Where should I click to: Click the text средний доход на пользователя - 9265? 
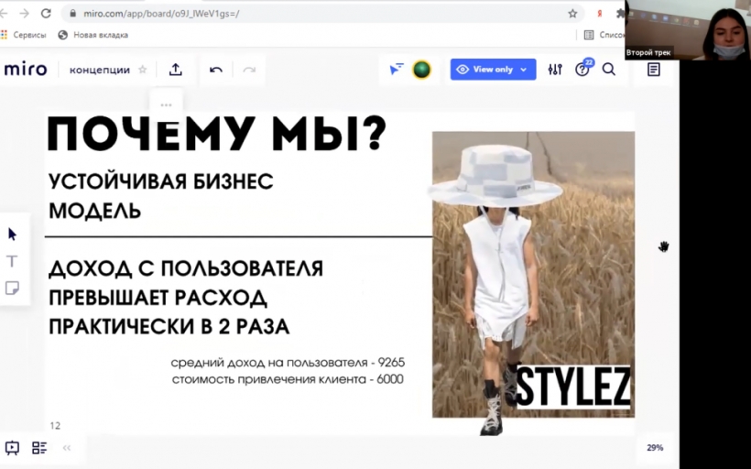coord(288,363)
